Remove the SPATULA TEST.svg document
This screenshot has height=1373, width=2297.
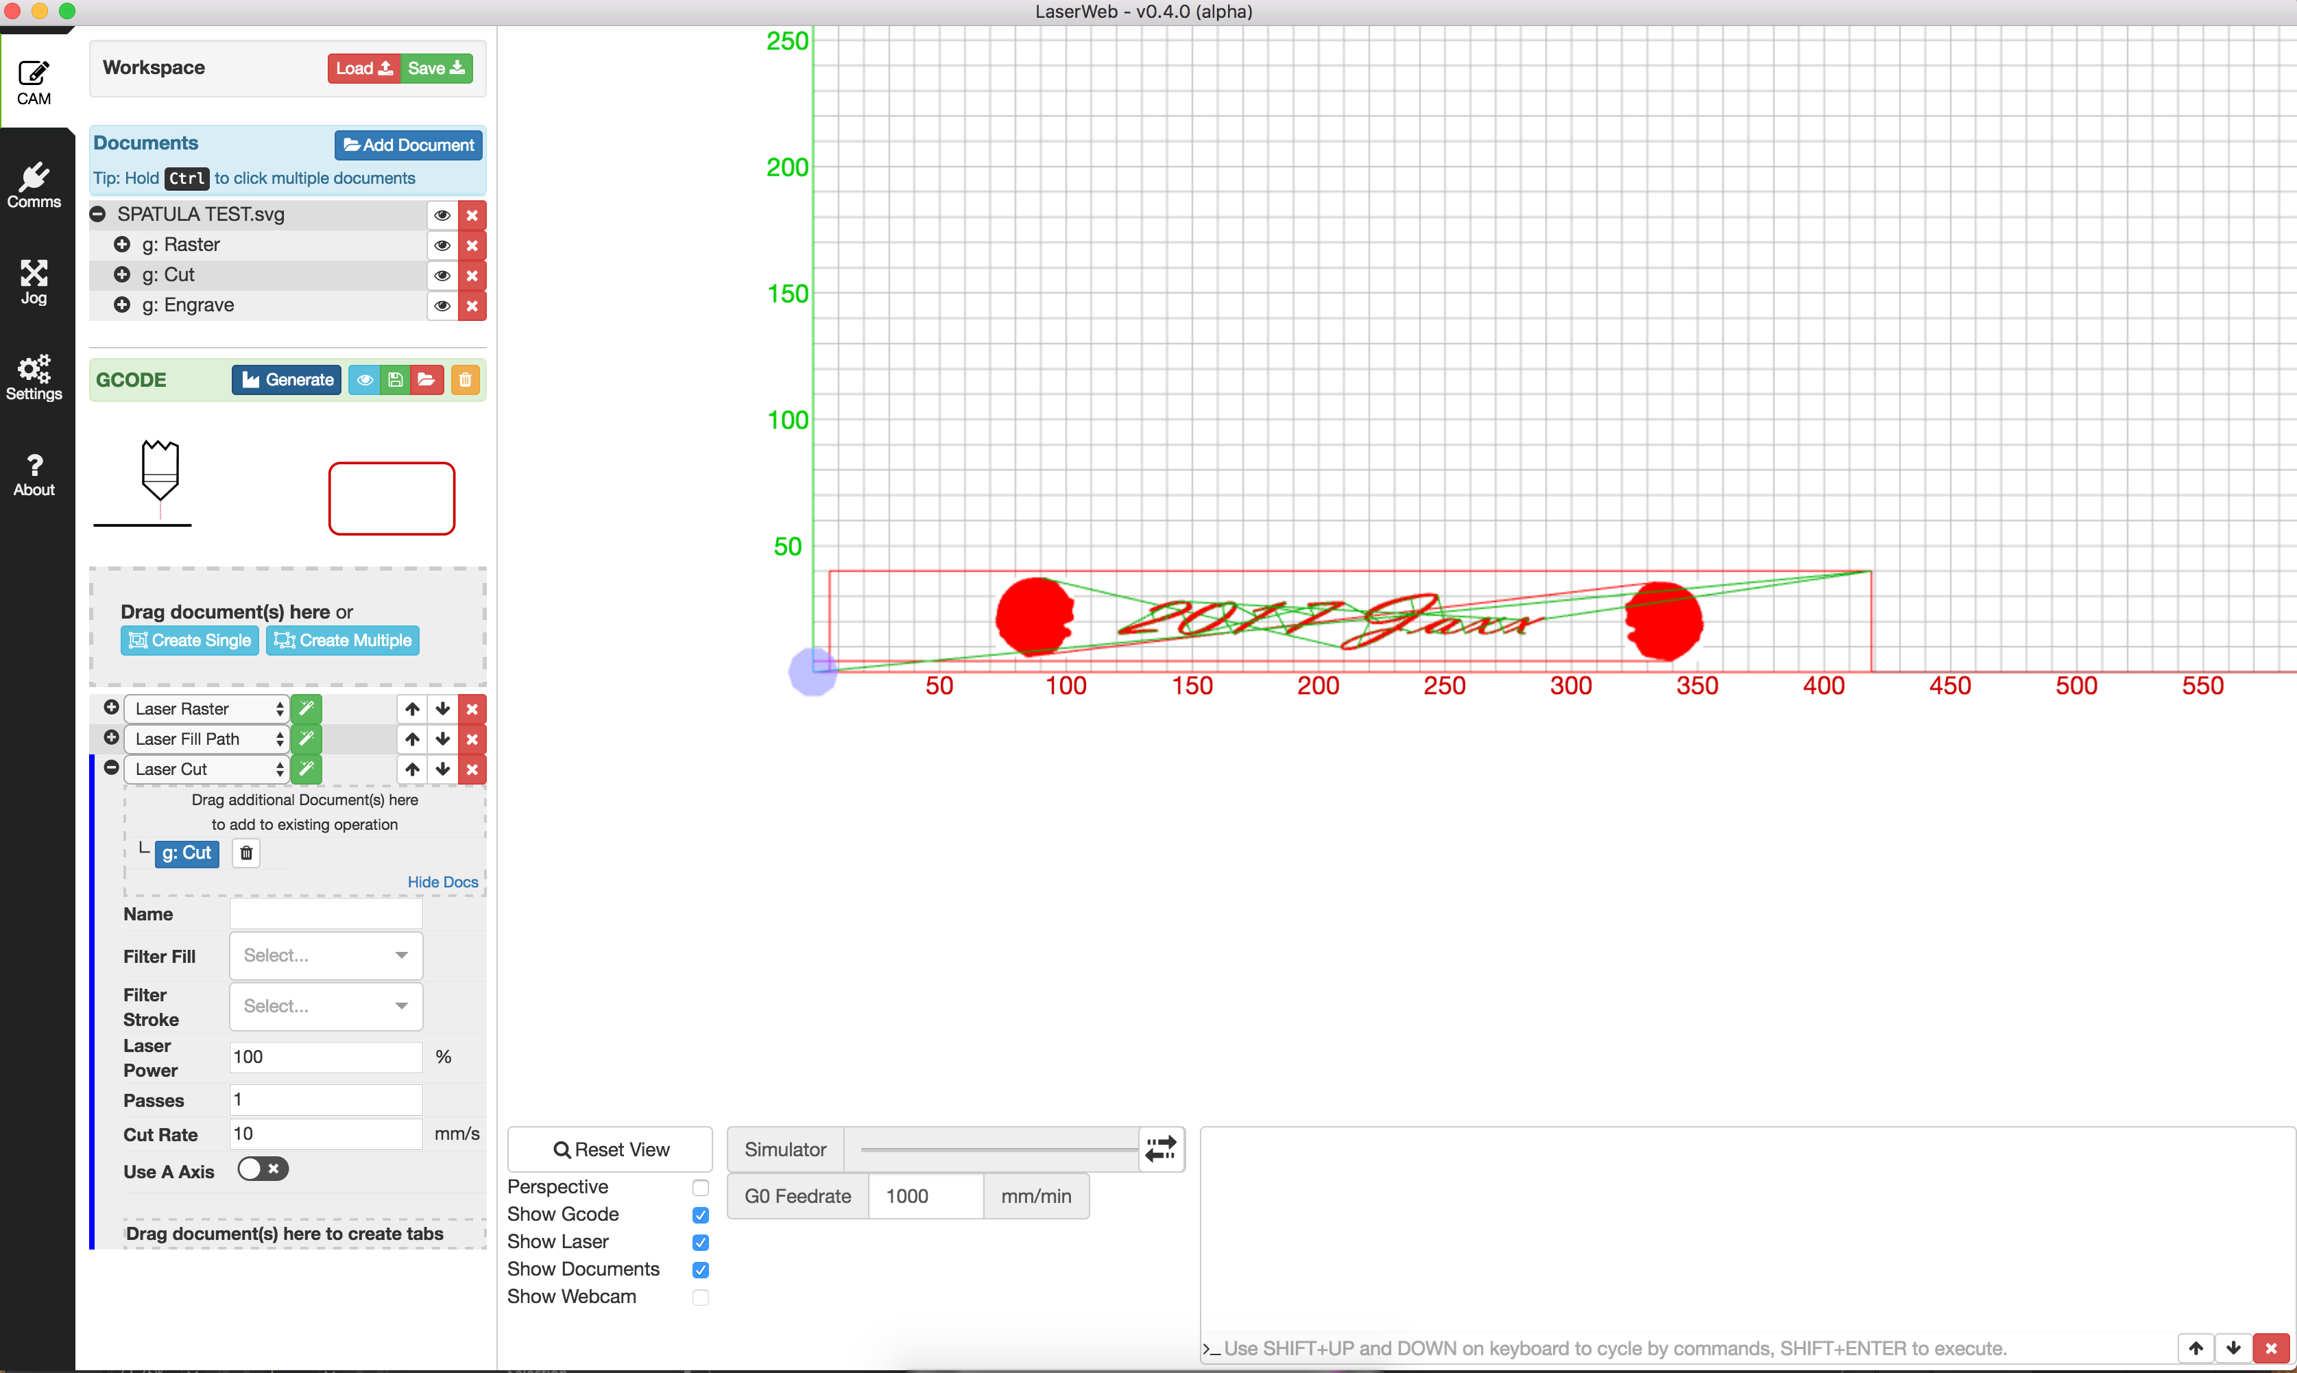point(472,215)
